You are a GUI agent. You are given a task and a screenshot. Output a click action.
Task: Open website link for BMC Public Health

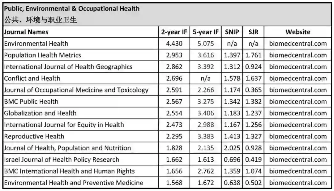[x=298, y=102]
